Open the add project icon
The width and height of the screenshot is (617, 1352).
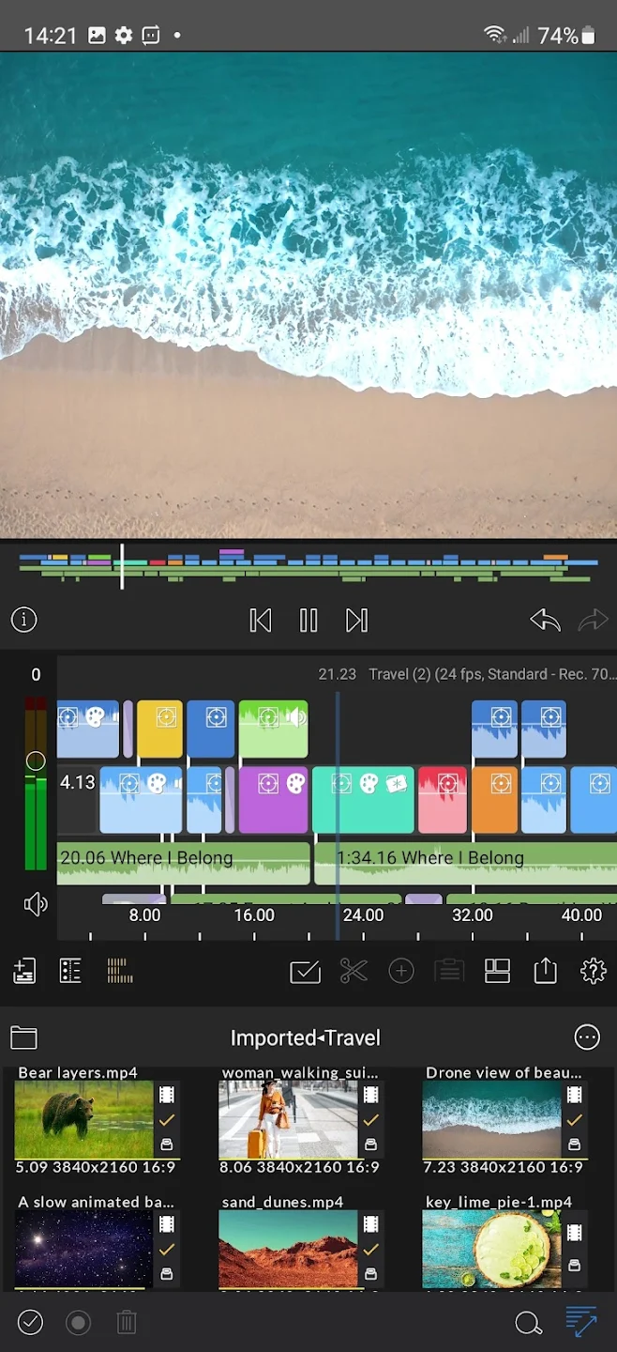click(24, 971)
